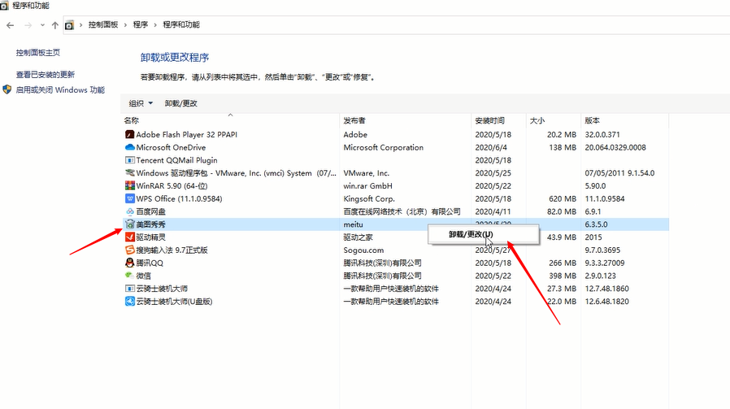Click the WPS Office icon

pos(130,198)
